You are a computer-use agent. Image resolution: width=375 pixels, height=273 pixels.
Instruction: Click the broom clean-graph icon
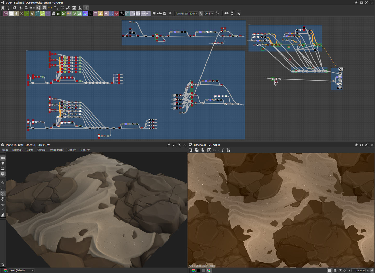click(80, 8)
